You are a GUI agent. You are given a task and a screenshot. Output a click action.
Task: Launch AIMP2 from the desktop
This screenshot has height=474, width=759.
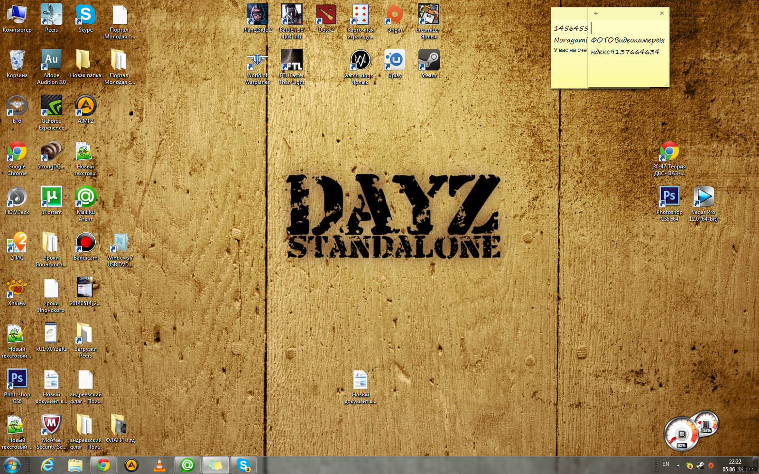pos(85,110)
